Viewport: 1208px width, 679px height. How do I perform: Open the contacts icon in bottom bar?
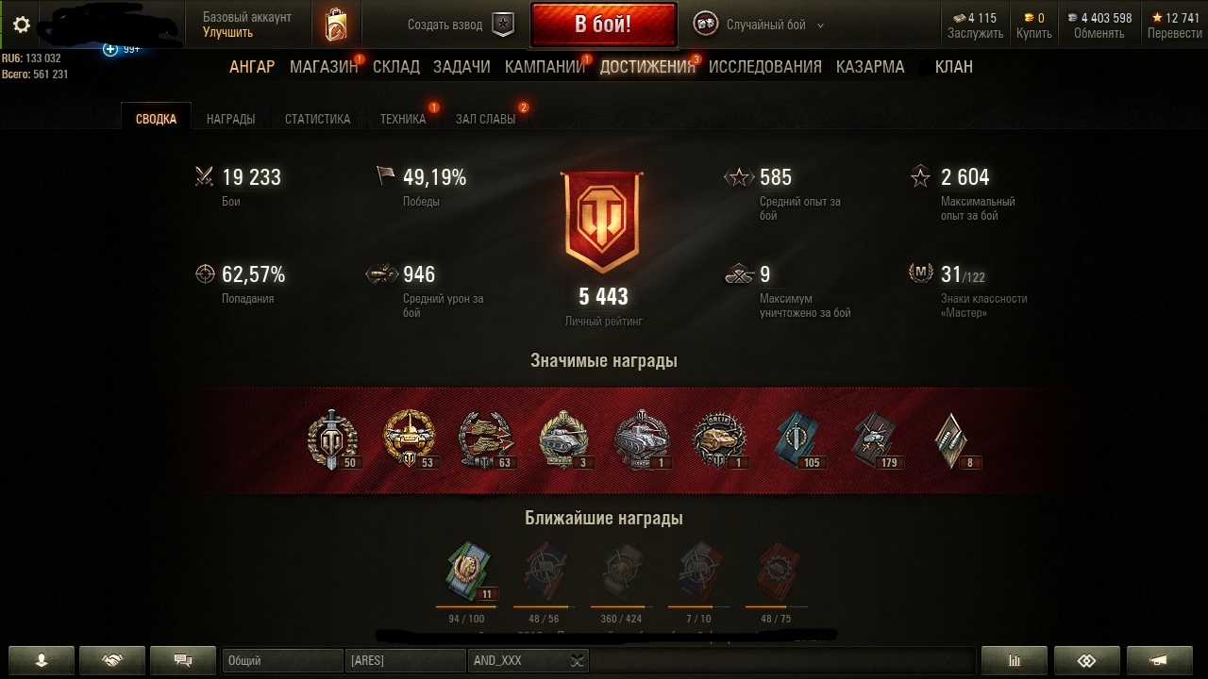[42, 660]
